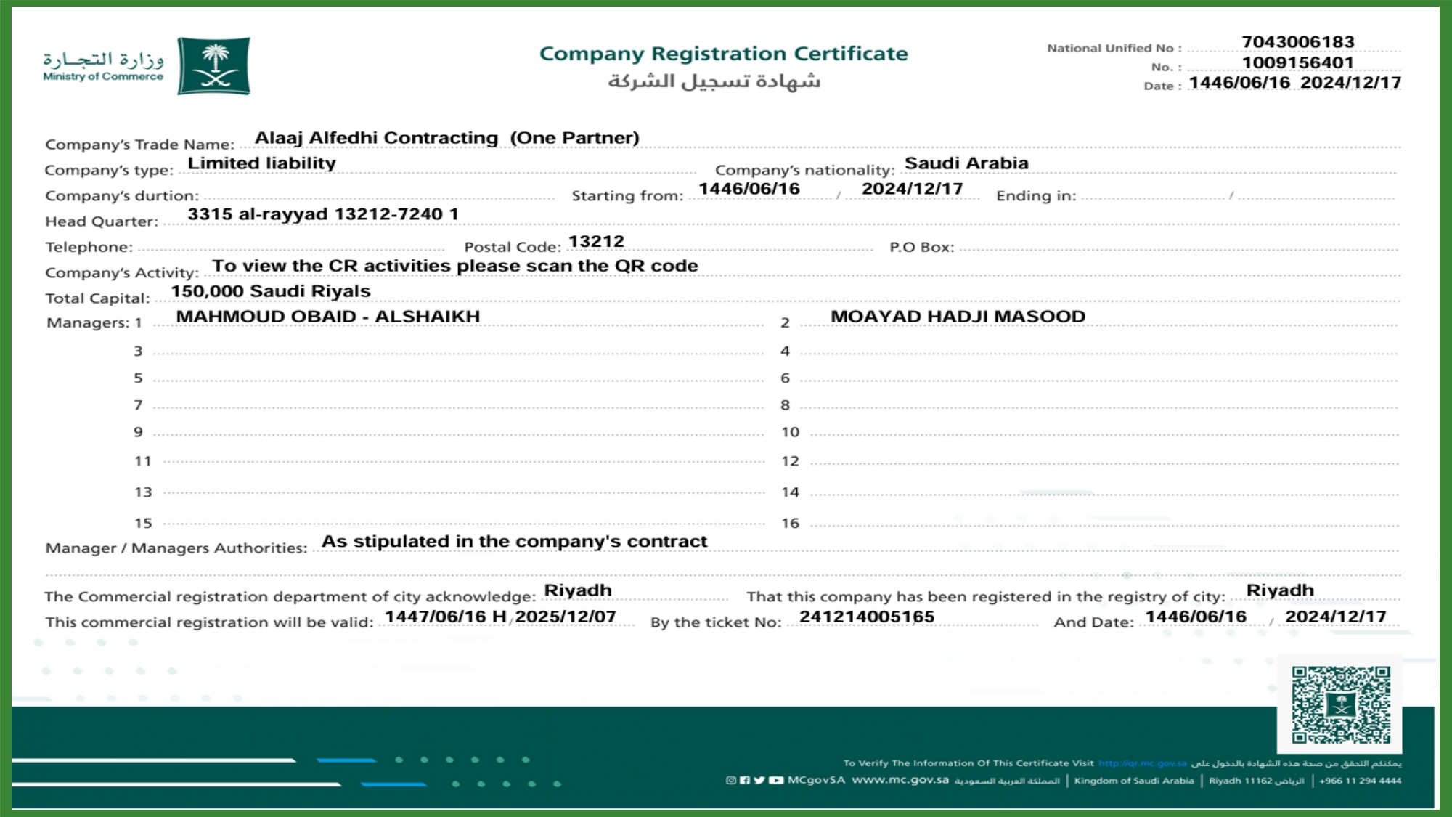
Task: Click the Facebook icon in footer
Action: pyautogui.click(x=745, y=781)
